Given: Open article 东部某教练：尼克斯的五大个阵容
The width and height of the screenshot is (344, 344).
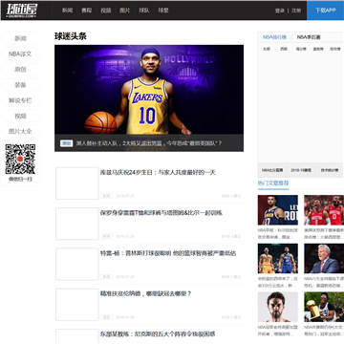Looking at the screenshot, I should (158, 333).
